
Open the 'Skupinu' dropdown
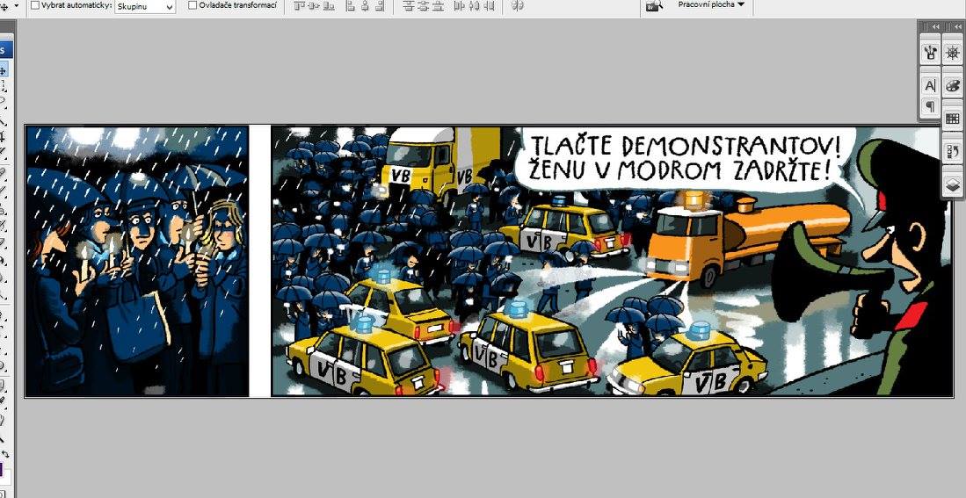click(145, 6)
